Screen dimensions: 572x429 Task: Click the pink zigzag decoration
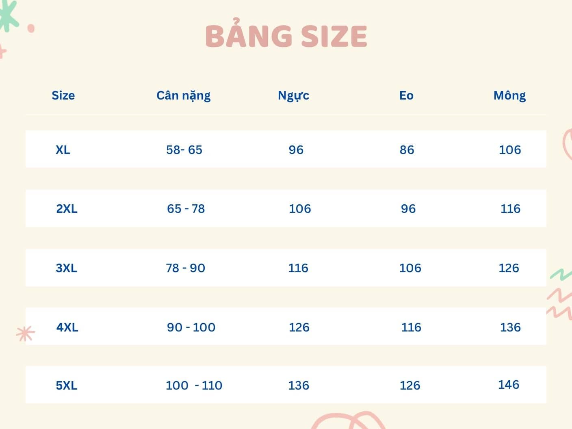[x=561, y=303]
